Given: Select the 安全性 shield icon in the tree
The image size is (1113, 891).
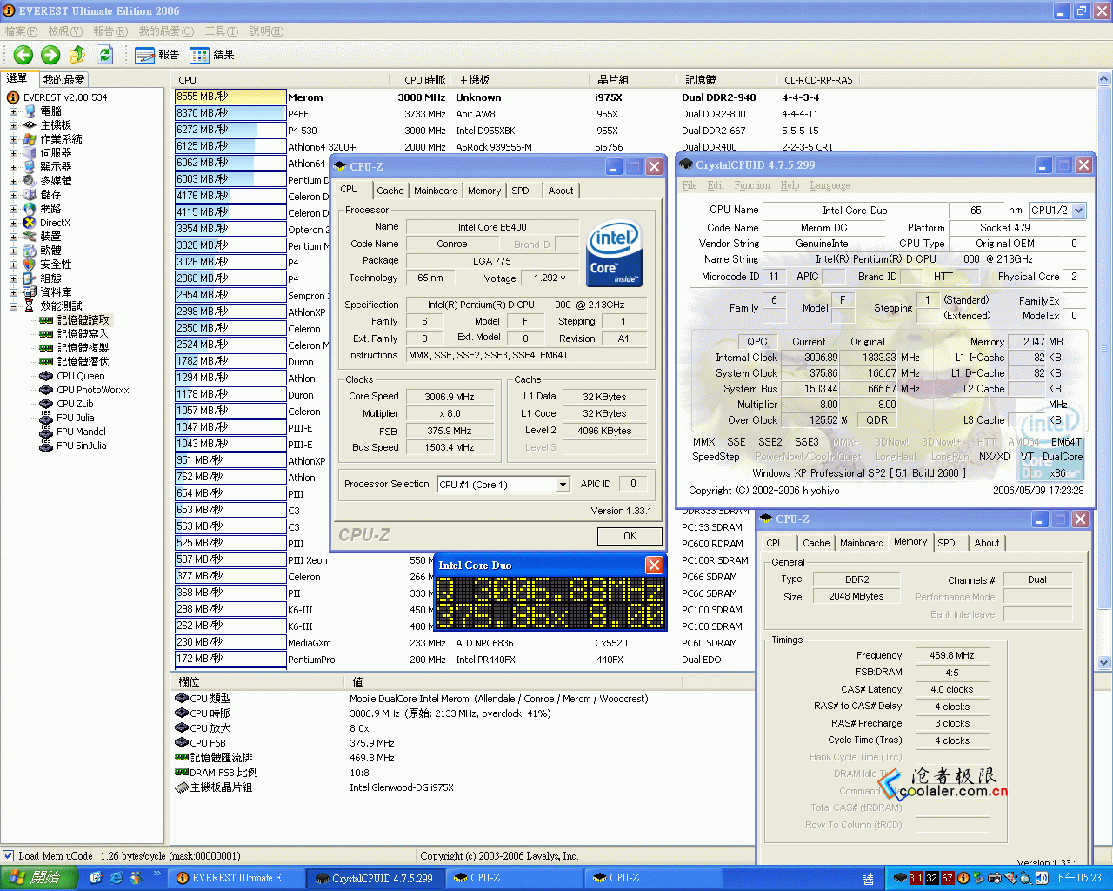Looking at the screenshot, I should click(x=30, y=265).
